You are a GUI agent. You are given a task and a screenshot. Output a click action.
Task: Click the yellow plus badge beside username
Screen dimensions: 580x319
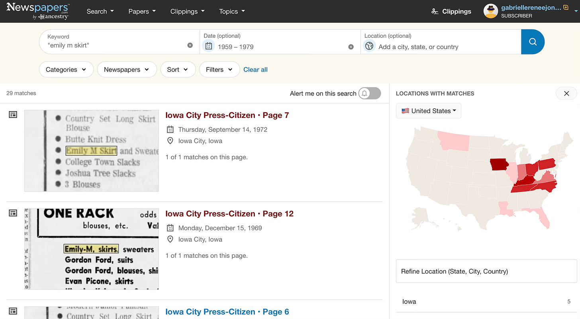[x=566, y=7]
